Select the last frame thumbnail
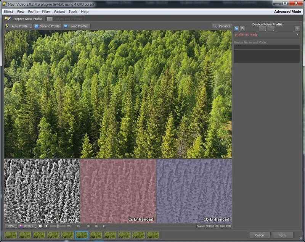Image resolution: width=305 pixels, height=242 pixels. coord(153,235)
